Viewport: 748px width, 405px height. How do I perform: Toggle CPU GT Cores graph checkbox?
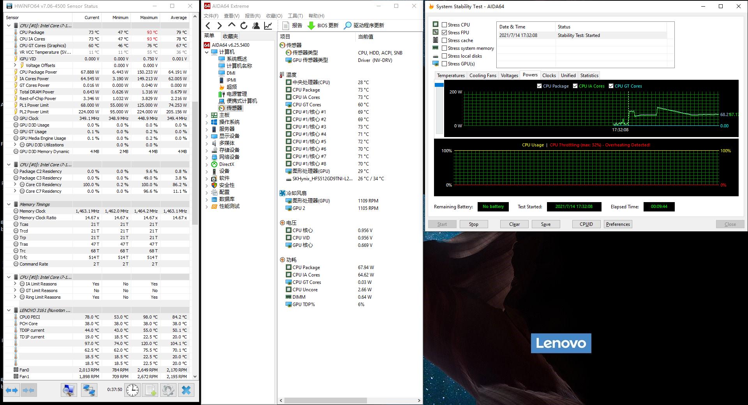click(x=611, y=86)
